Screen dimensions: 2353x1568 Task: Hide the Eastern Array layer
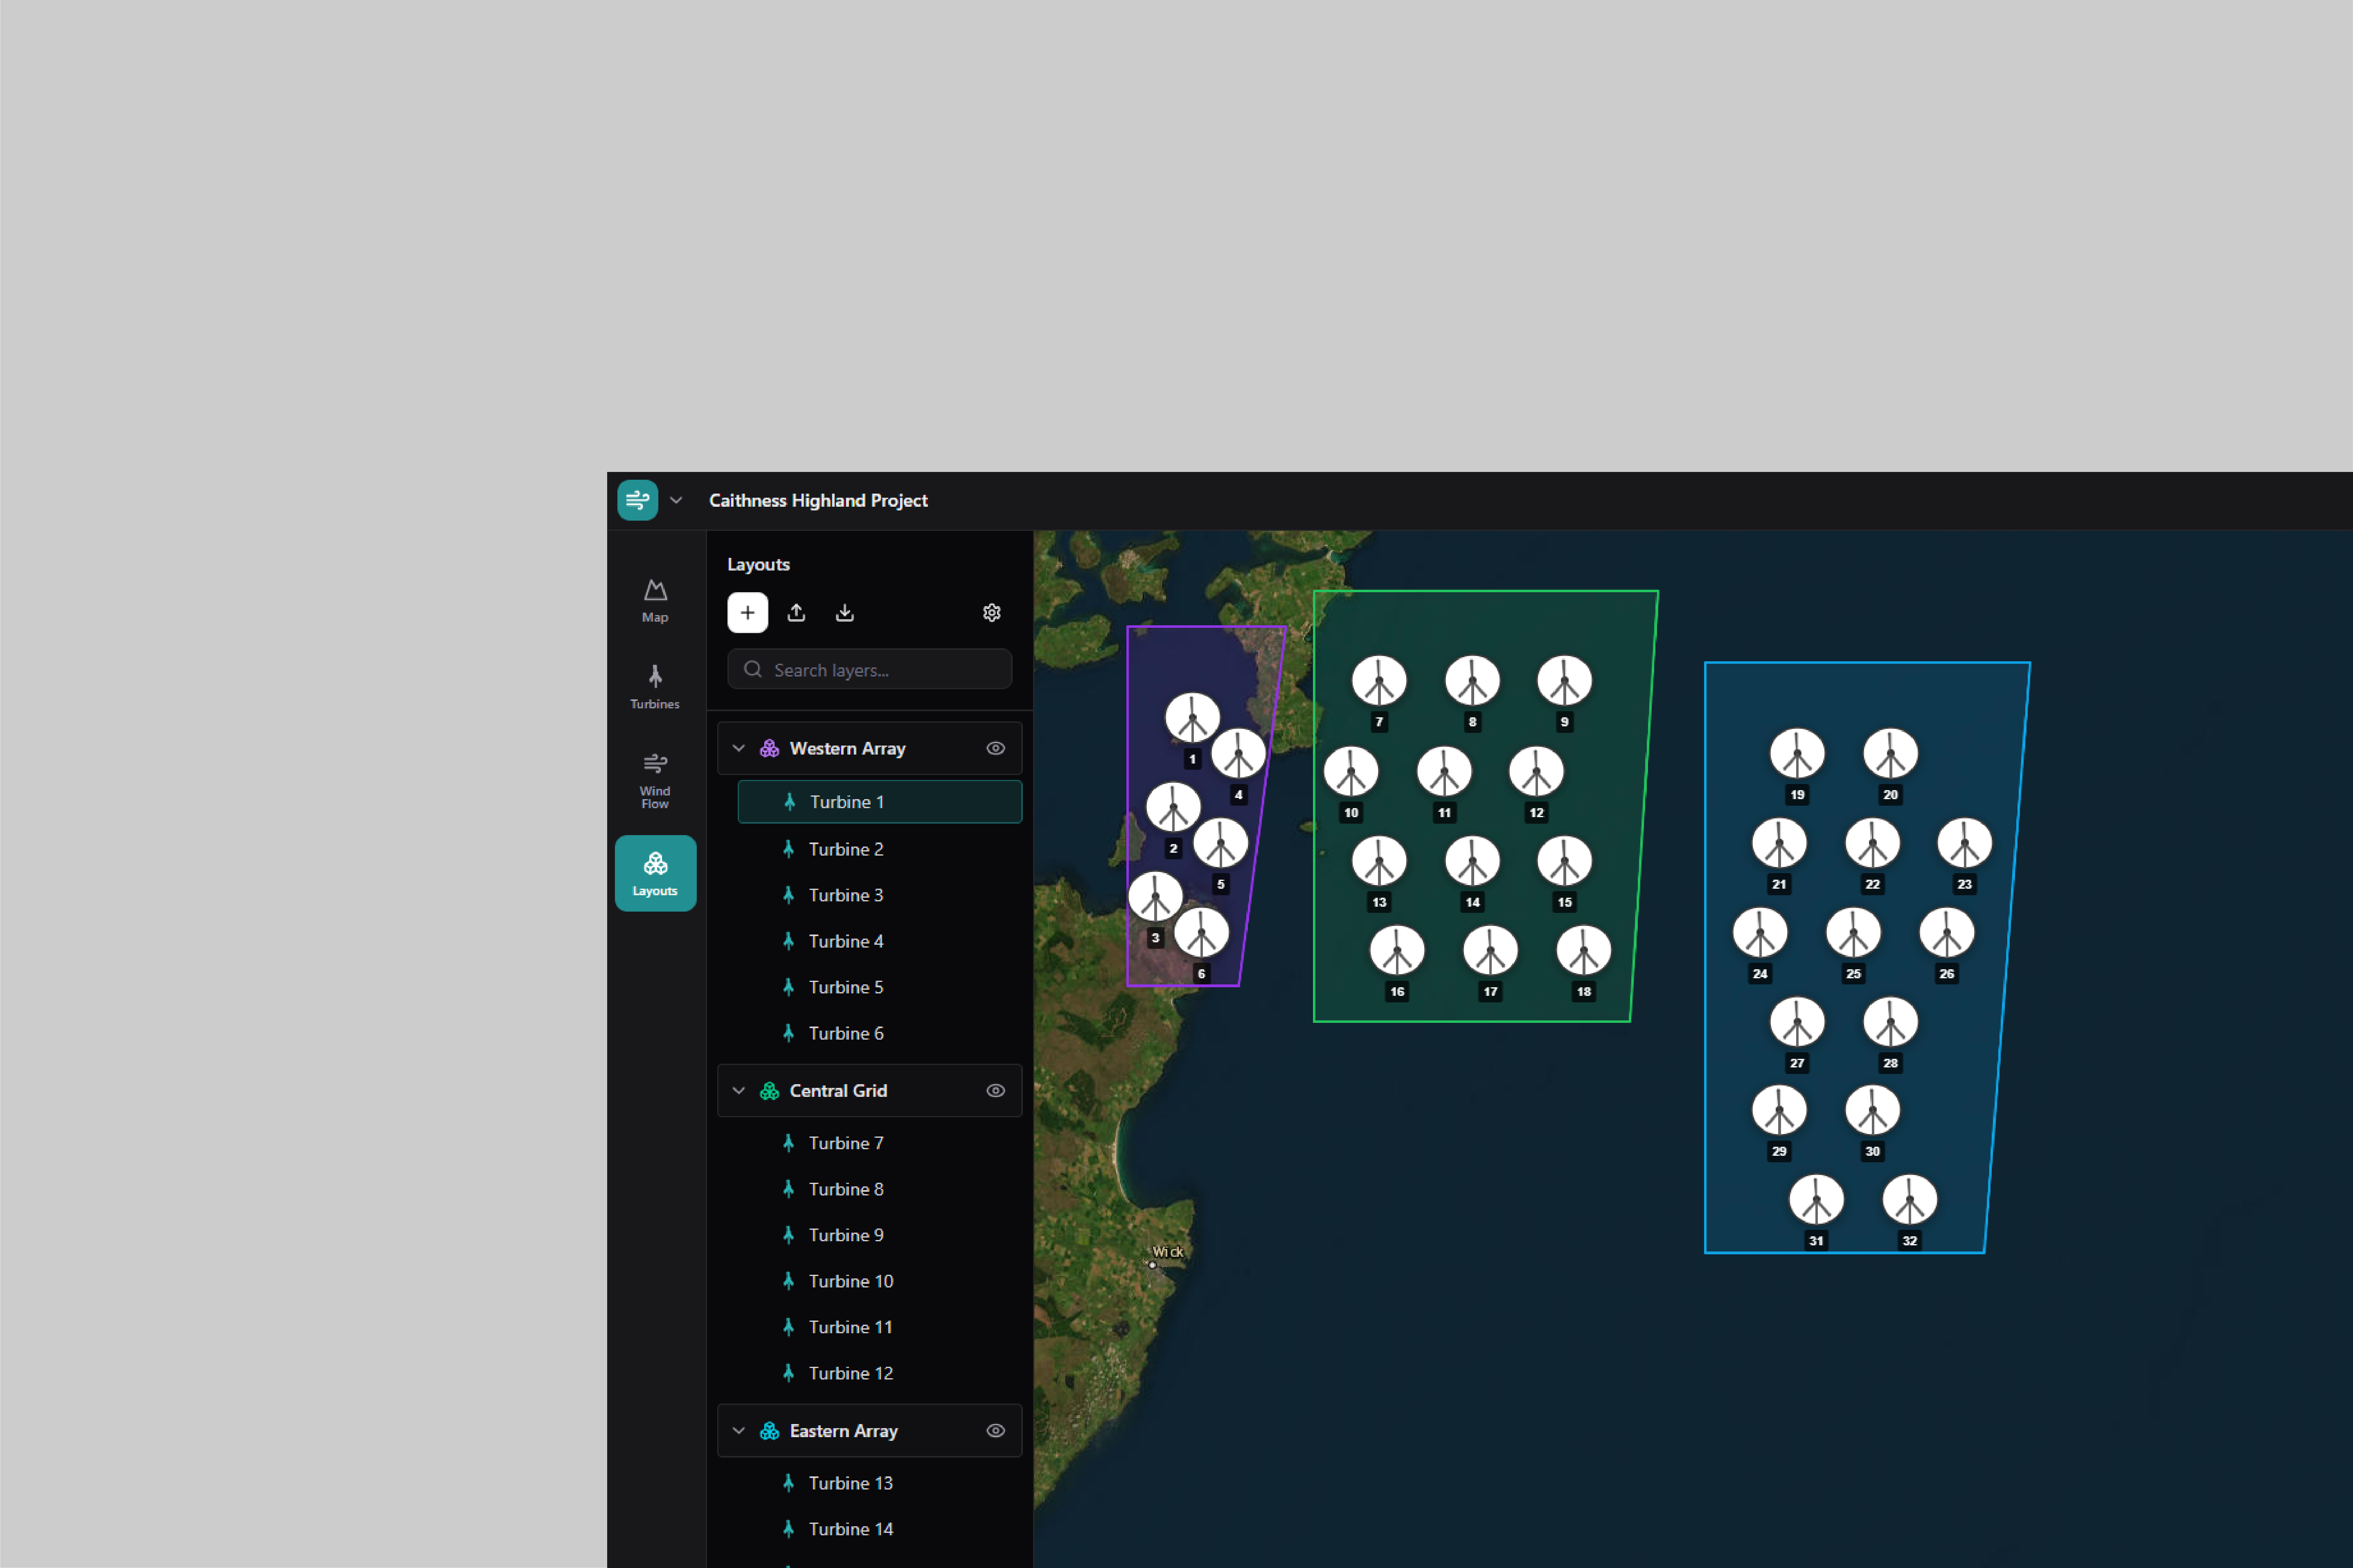click(995, 1430)
